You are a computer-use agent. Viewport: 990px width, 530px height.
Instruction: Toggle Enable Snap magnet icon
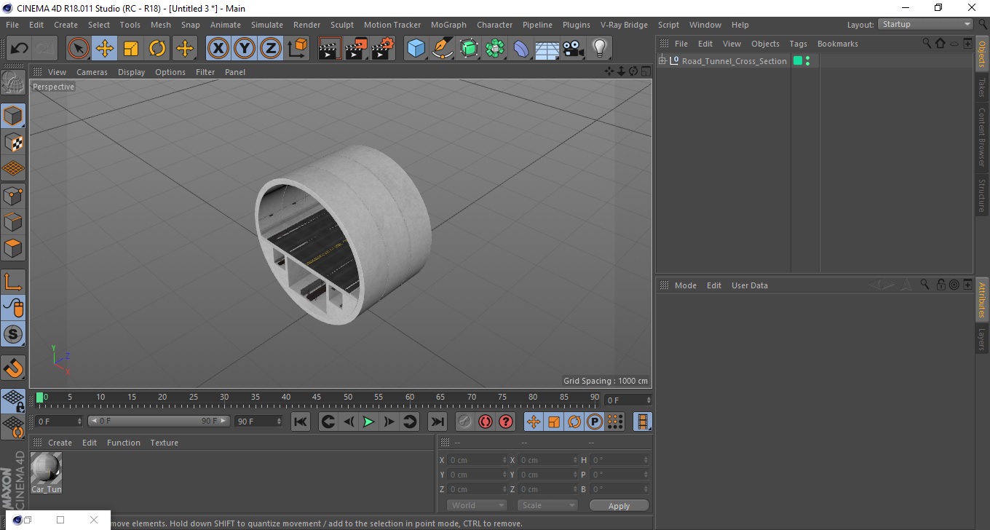tap(13, 367)
